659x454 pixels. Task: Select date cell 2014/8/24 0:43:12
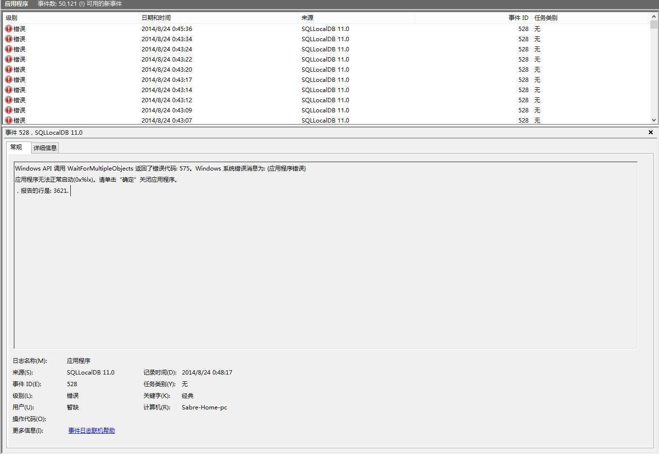(x=167, y=100)
